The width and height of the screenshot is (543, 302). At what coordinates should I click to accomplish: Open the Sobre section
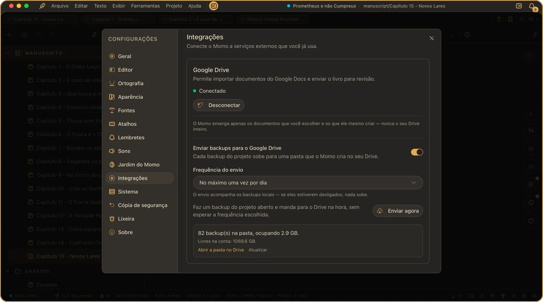click(x=140, y=232)
